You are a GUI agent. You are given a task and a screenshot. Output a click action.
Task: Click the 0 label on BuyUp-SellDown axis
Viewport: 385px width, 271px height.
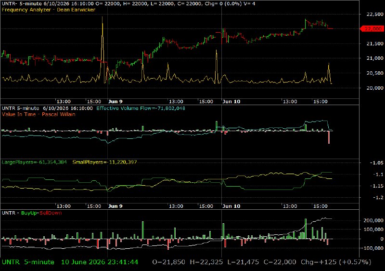click(382, 239)
